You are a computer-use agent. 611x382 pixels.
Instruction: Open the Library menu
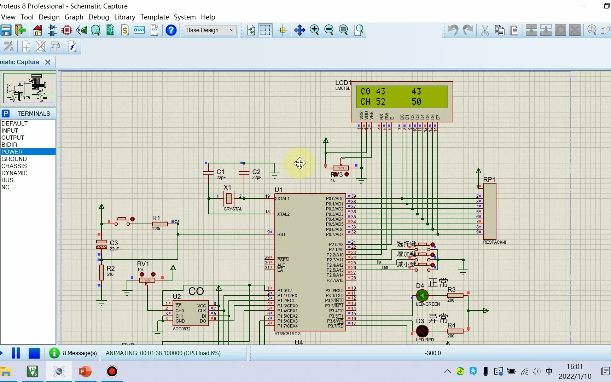[124, 17]
